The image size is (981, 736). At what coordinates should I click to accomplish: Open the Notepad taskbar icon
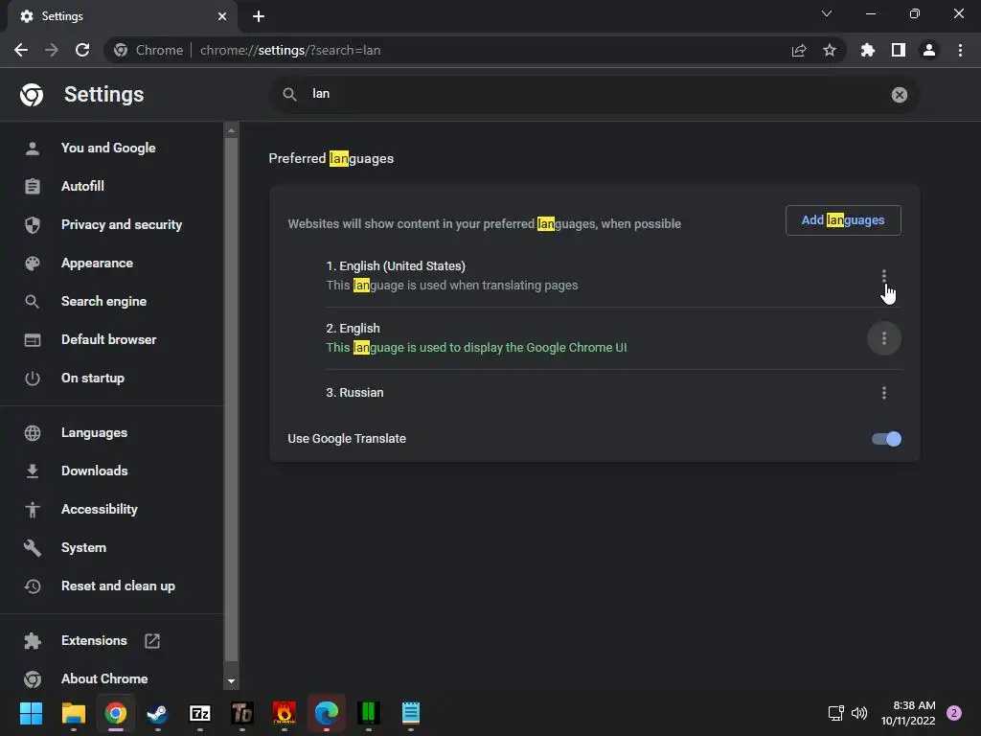410,713
